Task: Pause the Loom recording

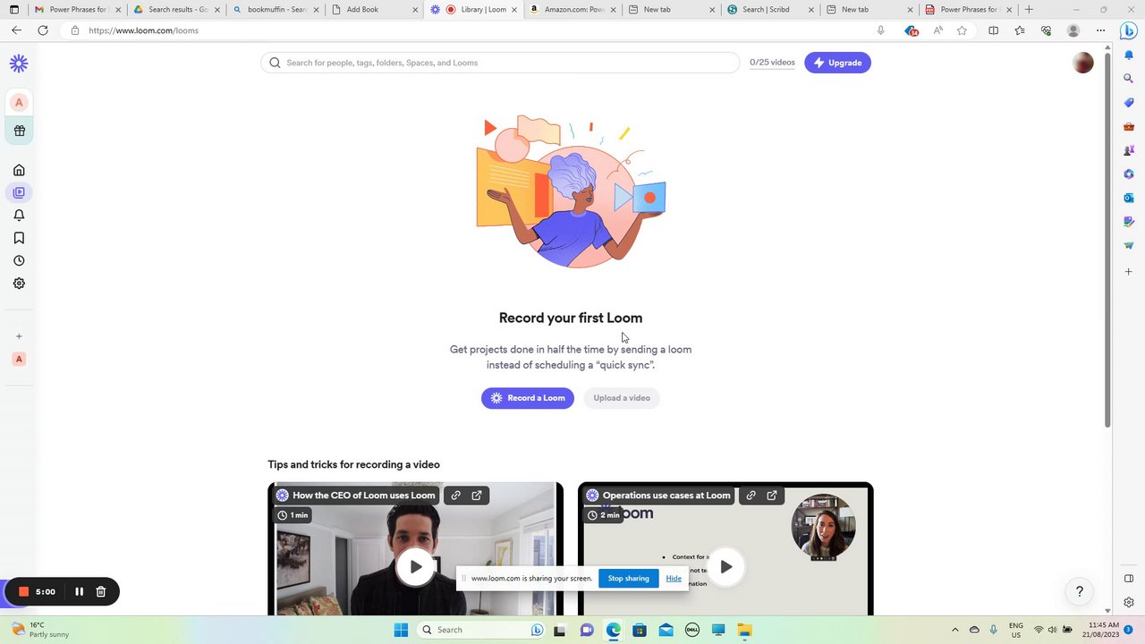Action: pyautogui.click(x=79, y=591)
